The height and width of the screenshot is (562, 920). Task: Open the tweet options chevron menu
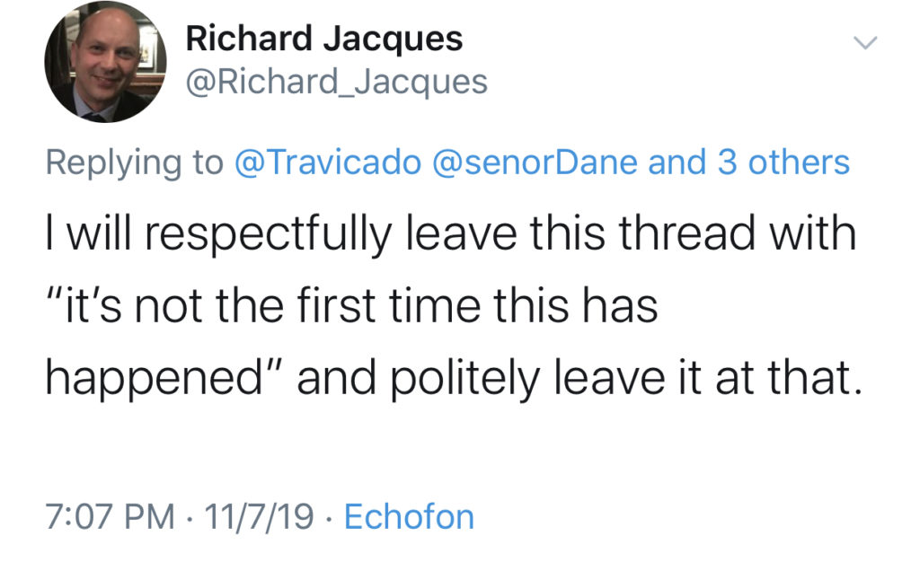pos(865,43)
